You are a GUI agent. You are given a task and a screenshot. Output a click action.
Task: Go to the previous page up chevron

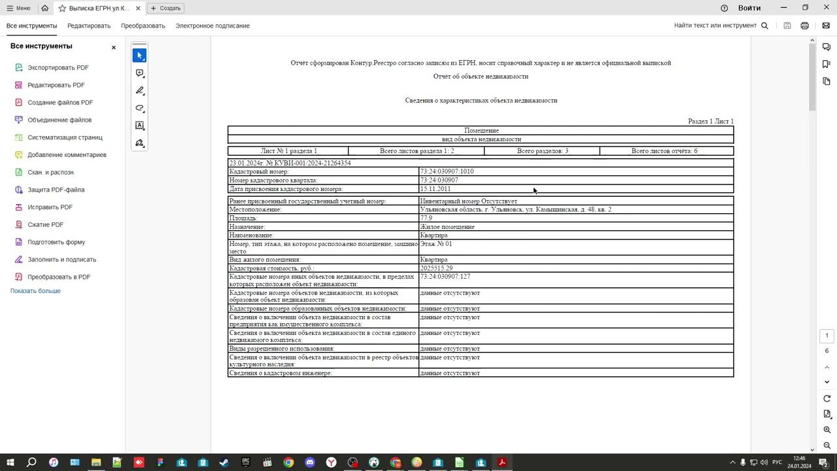click(x=827, y=367)
